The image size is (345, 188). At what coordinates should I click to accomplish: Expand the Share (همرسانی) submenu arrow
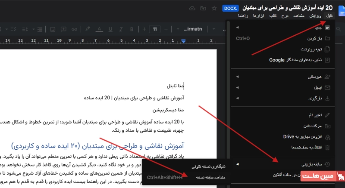(x=237, y=77)
